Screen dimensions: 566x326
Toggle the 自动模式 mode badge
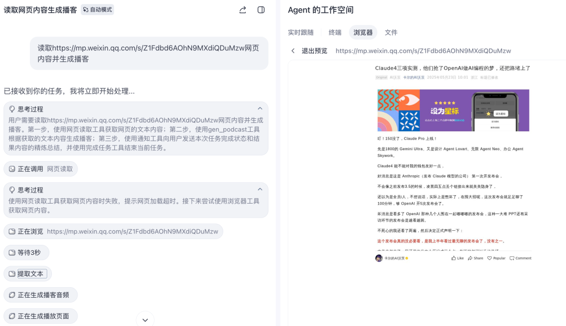tap(97, 10)
